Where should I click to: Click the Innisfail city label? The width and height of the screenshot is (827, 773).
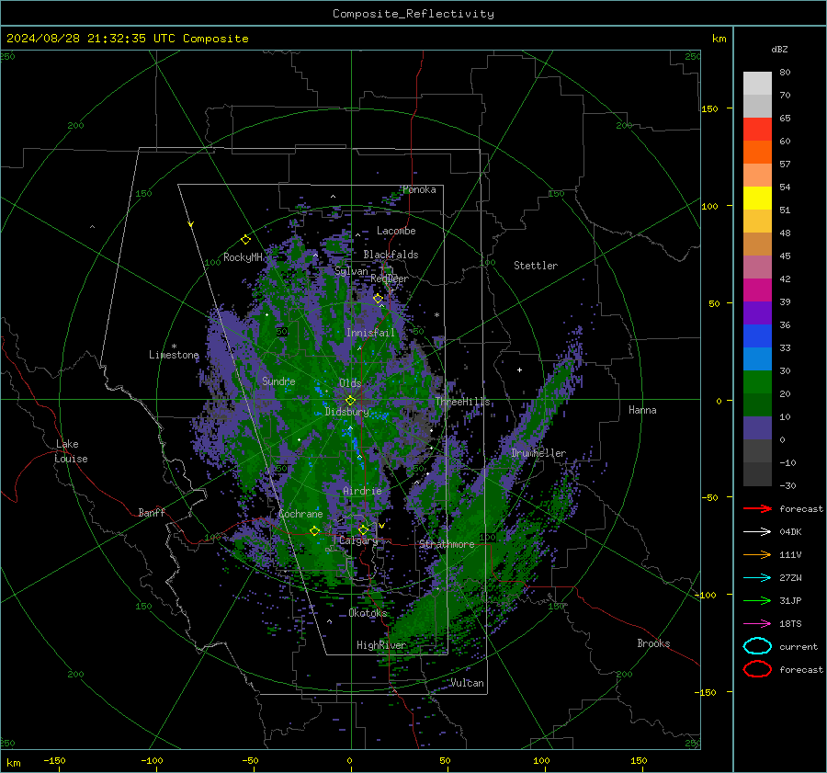click(x=370, y=333)
